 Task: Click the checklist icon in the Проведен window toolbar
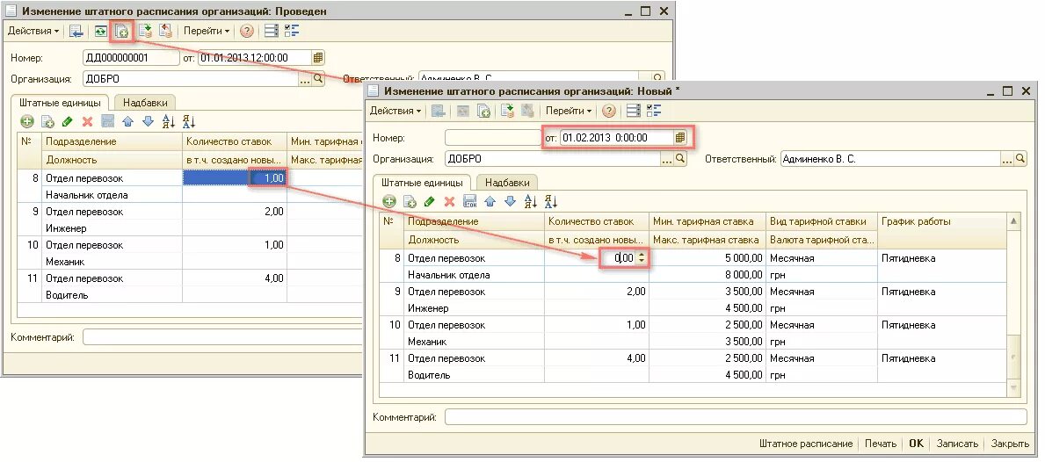(x=291, y=32)
